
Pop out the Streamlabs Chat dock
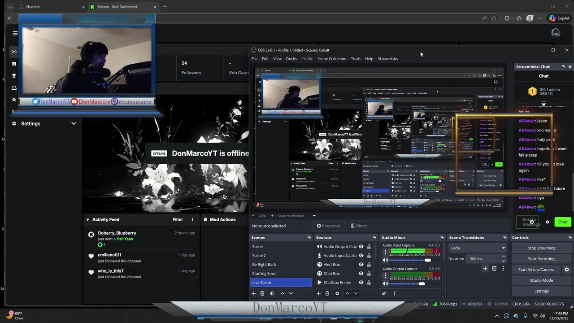[563, 67]
